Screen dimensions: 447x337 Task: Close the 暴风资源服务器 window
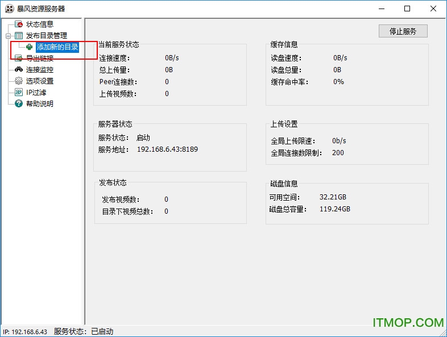point(433,9)
